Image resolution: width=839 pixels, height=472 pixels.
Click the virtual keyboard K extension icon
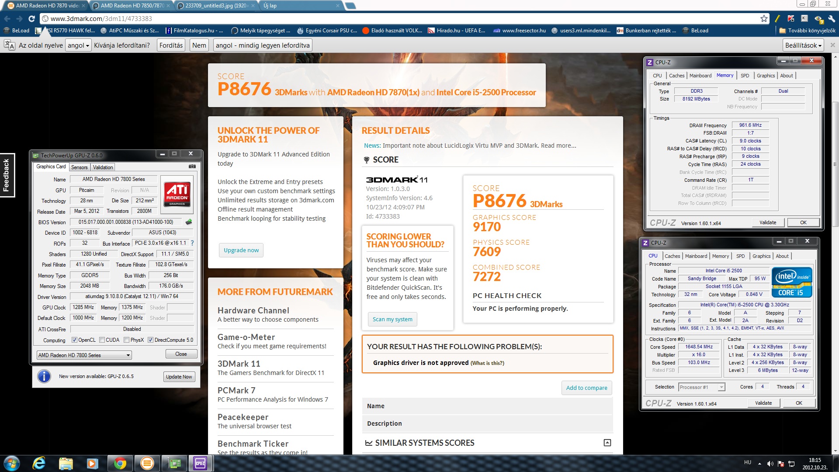tap(804, 18)
